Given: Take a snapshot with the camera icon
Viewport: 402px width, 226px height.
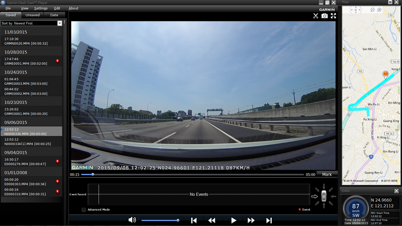Looking at the screenshot, I should pyautogui.click(x=324, y=16).
